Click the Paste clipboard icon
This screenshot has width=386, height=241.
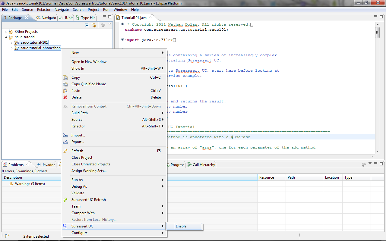coord(65,91)
